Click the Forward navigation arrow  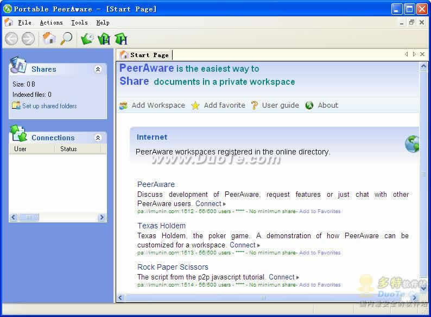click(x=28, y=38)
